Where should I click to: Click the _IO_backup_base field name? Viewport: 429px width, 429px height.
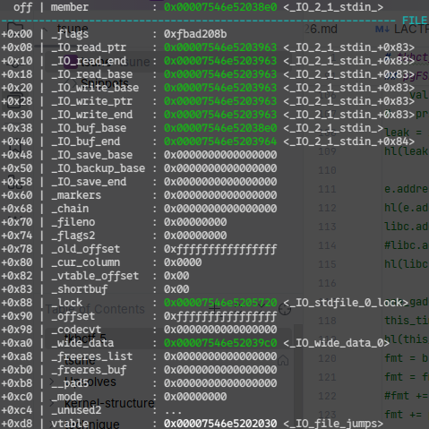[99, 168]
